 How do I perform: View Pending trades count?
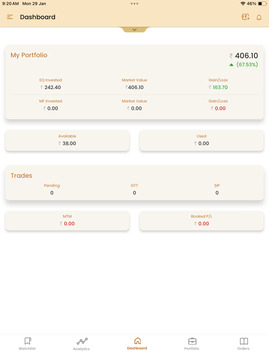[52, 193]
